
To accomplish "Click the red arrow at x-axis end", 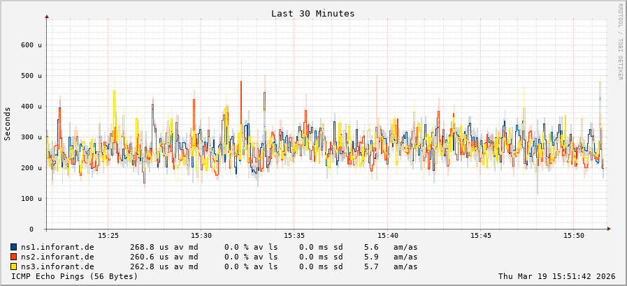I will pyautogui.click(x=608, y=229).
